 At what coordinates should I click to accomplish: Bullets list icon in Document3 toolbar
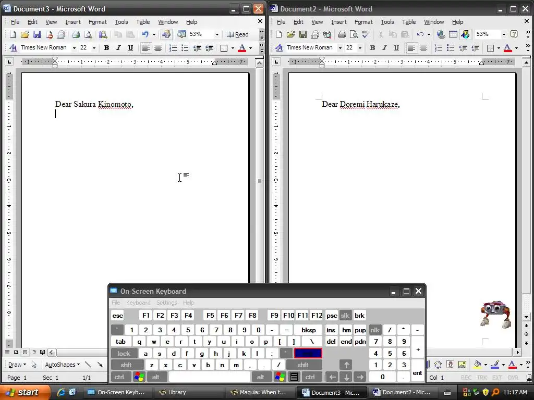click(x=185, y=48)
